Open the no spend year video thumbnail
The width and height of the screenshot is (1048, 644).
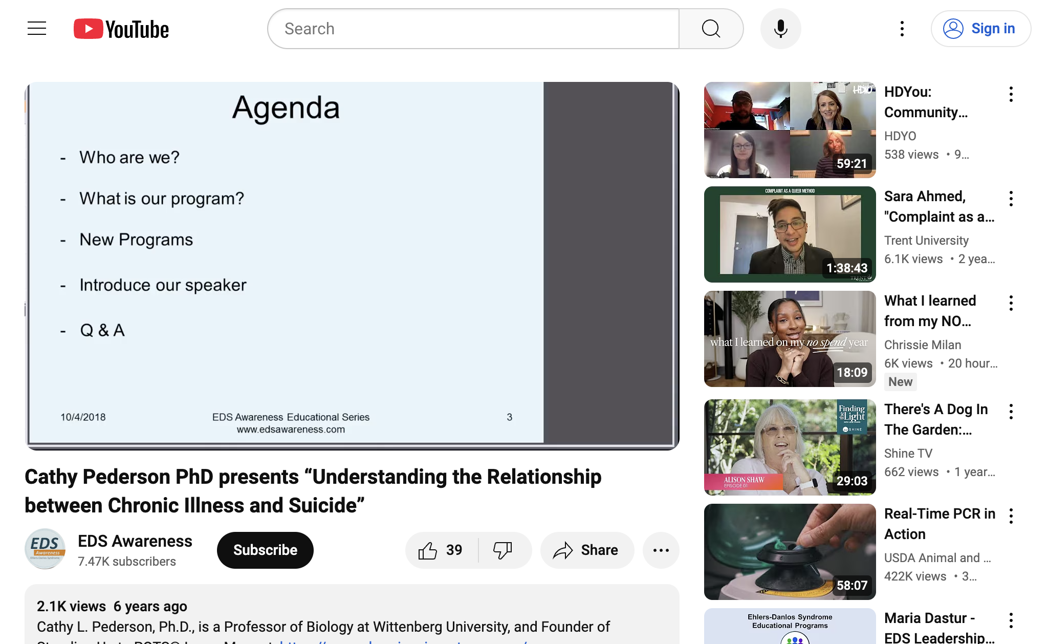pos(790,339)
